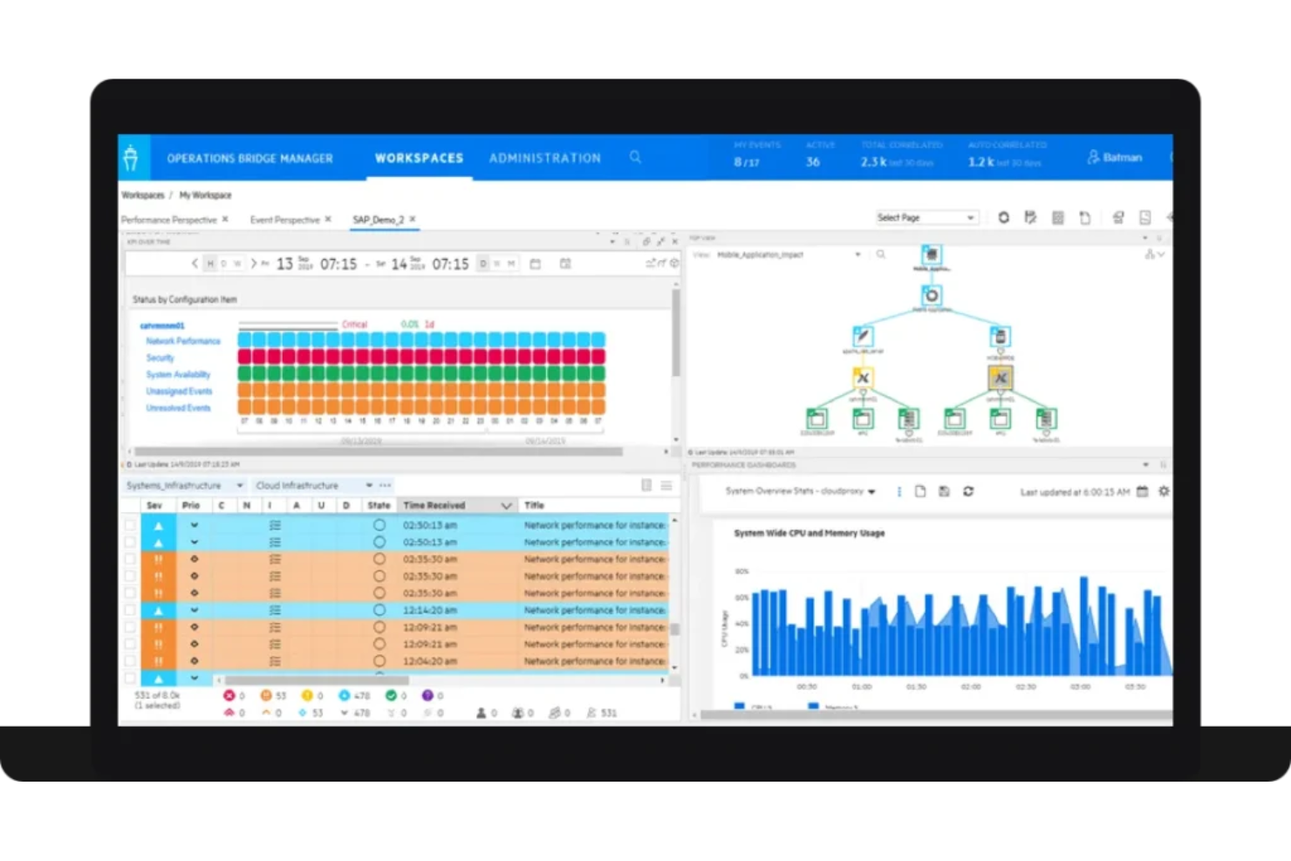Image resolution: width=1291 pixels, height=861 pixels.
Task: Click the Operations Bridge Manager logo icon
Action: coord(131,158)
